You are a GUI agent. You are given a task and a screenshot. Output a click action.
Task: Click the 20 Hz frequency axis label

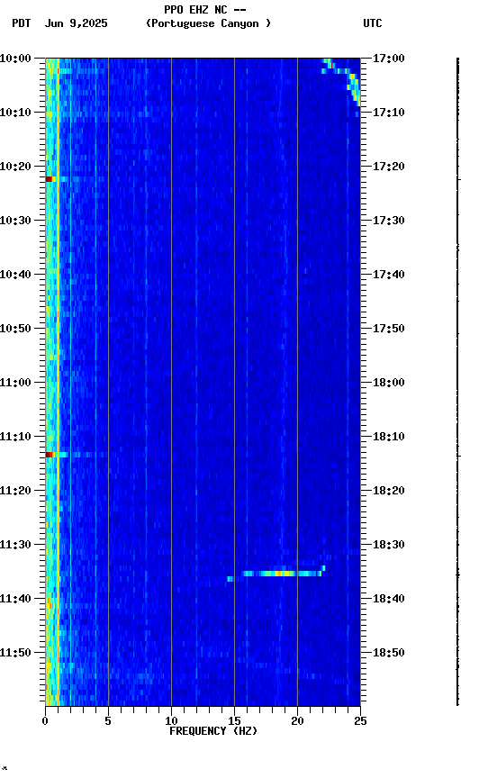click(x=297, y=721)
